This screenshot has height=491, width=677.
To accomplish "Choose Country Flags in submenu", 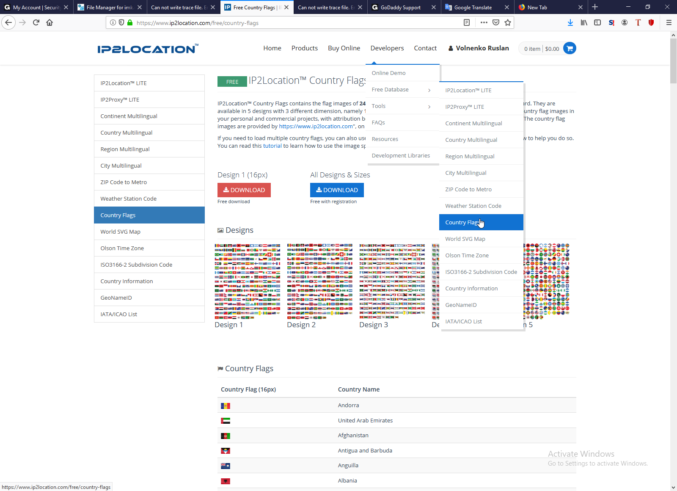I will click(481, 222).
